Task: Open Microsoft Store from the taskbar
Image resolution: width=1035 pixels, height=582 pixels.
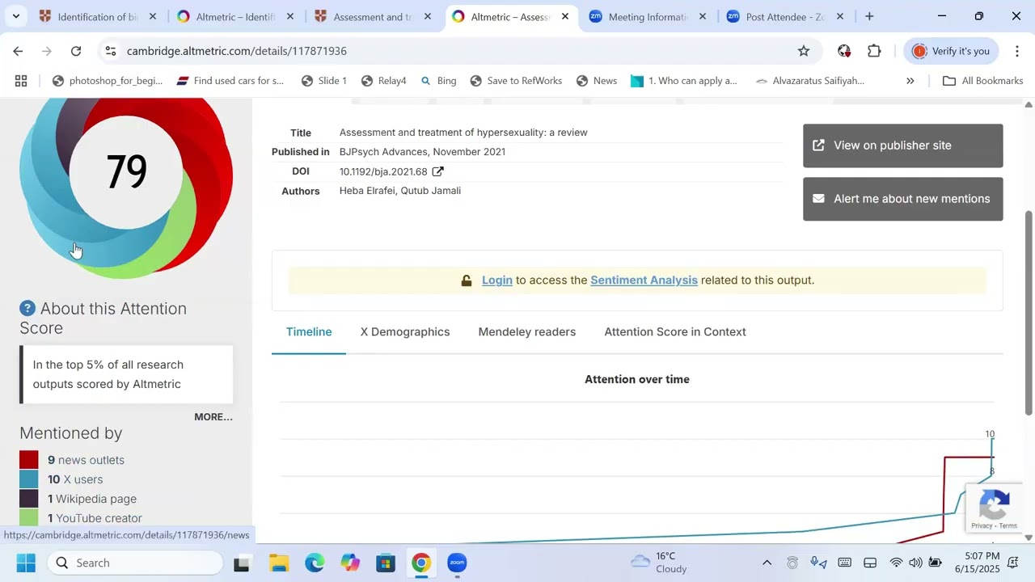Action: [x=386, y=563]
